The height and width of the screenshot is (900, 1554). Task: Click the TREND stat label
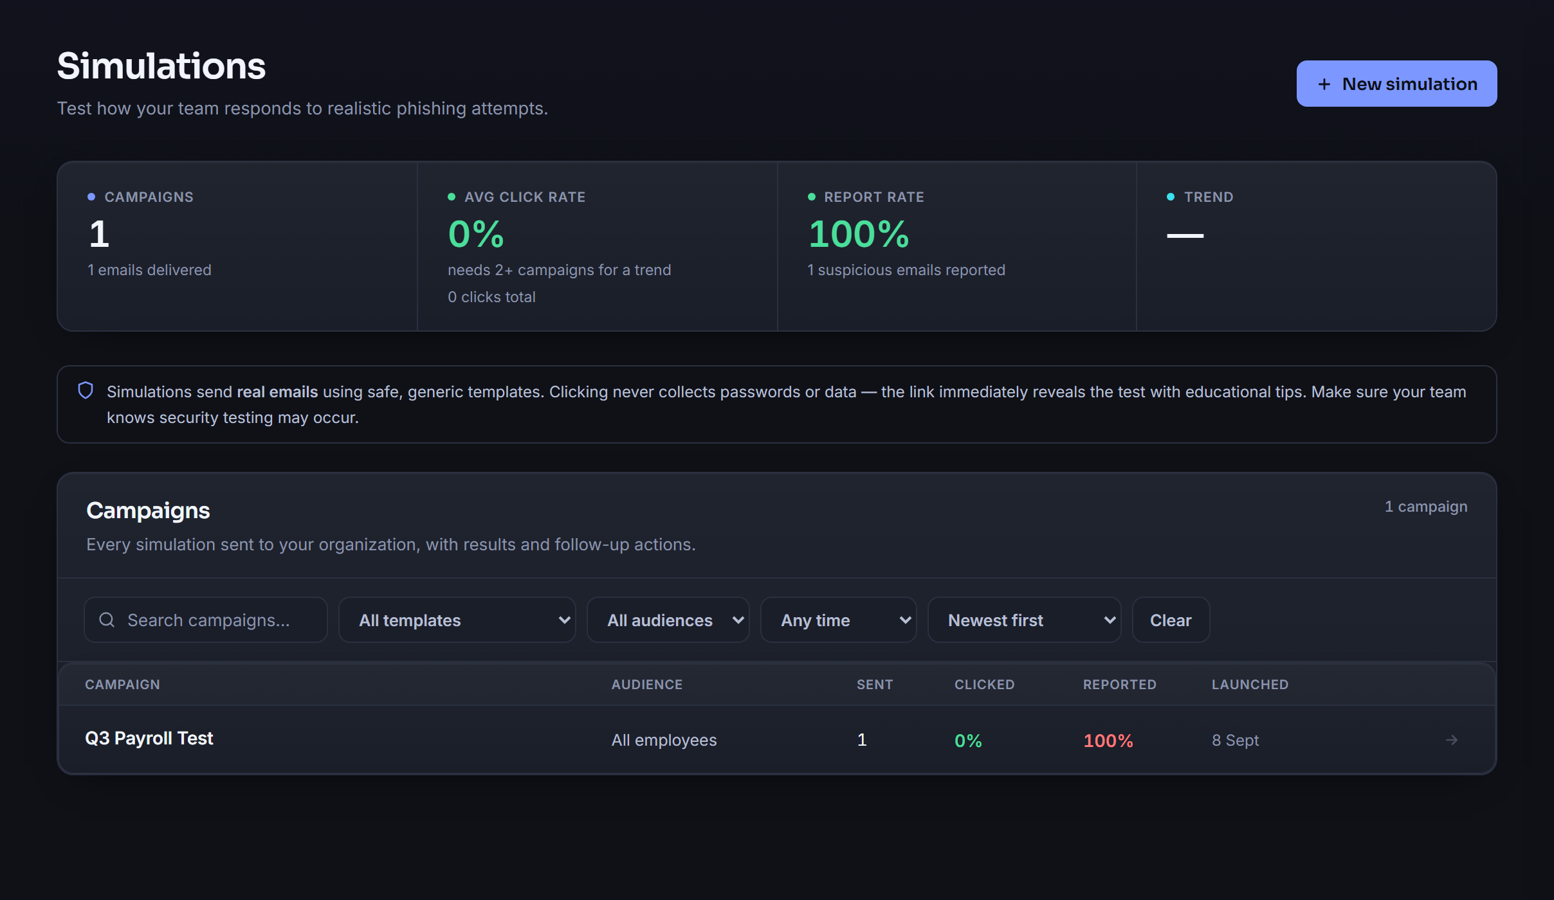click(x=1209, y=197)
